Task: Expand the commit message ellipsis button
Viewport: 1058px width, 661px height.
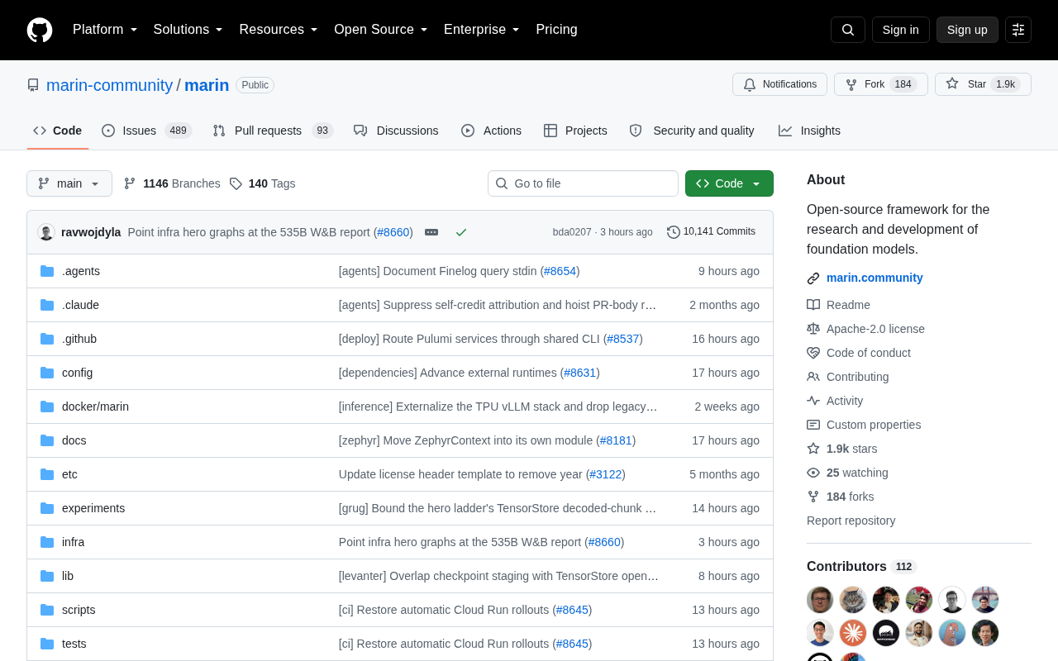Action: [431, 232]
